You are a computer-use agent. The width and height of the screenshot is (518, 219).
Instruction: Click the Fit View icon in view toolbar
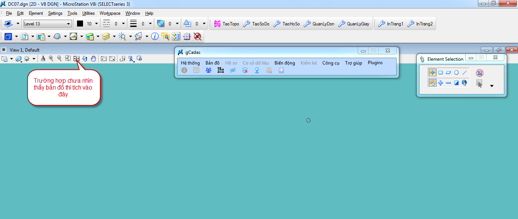tap(76, 58)
